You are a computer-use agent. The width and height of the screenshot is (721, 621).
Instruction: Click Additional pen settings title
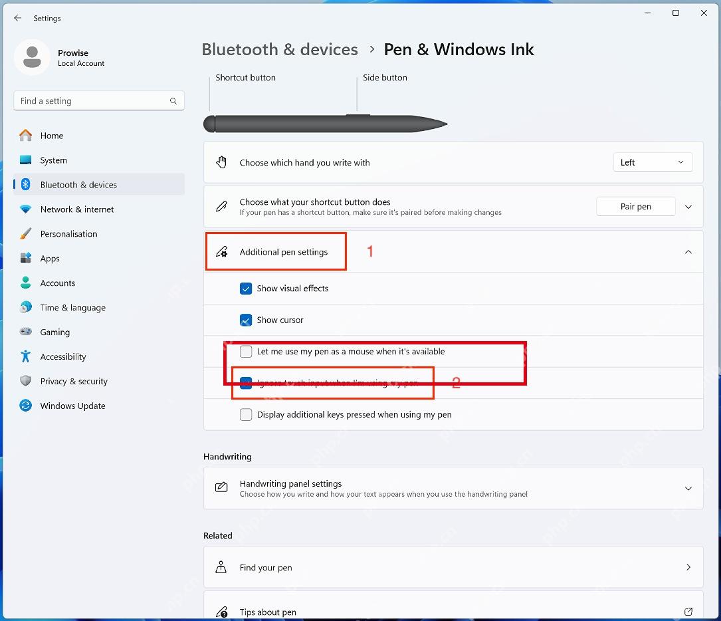pos(284,252)
